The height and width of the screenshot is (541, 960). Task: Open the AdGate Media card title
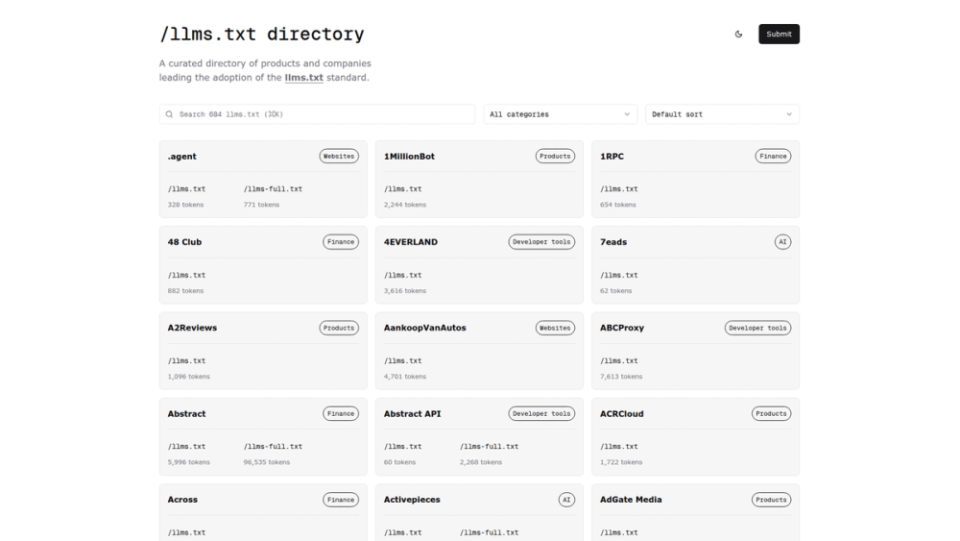click(x=631, y=500)
